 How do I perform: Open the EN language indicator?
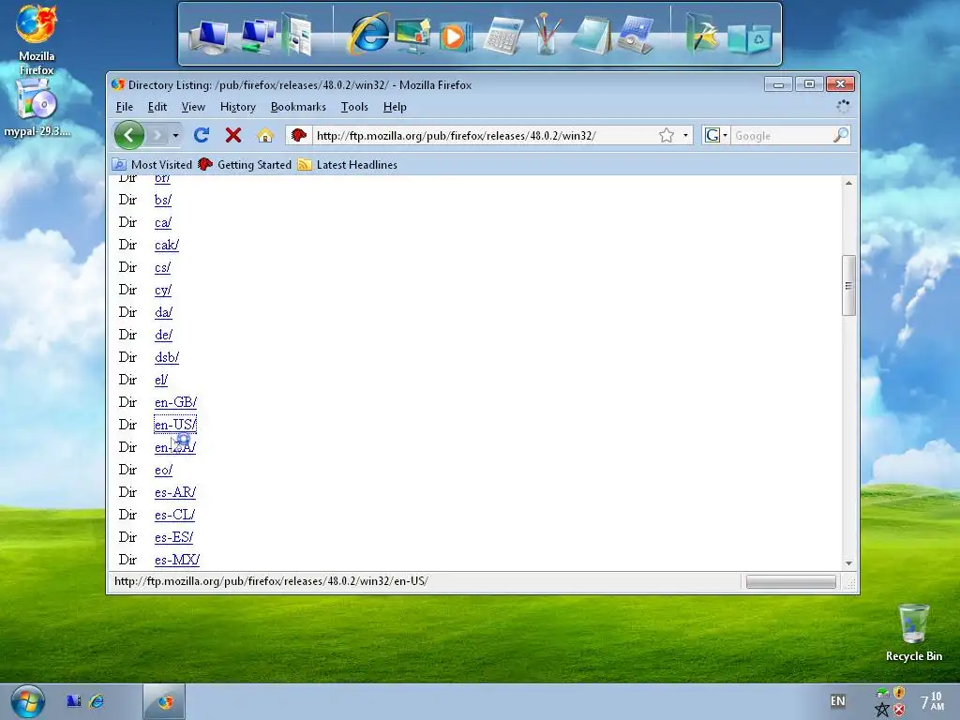(x=837, y=701)
